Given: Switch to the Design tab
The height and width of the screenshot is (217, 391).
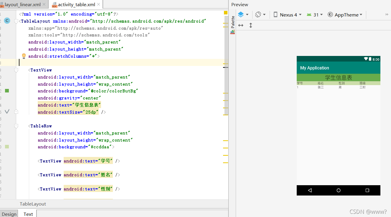Looking at the screenshot, I should 9,214.
